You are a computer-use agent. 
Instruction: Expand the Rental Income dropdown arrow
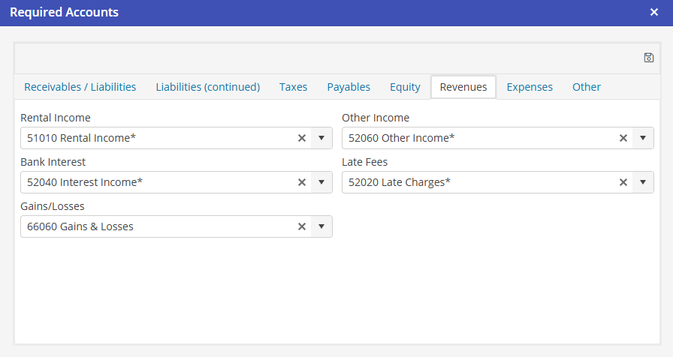(321, 138)
